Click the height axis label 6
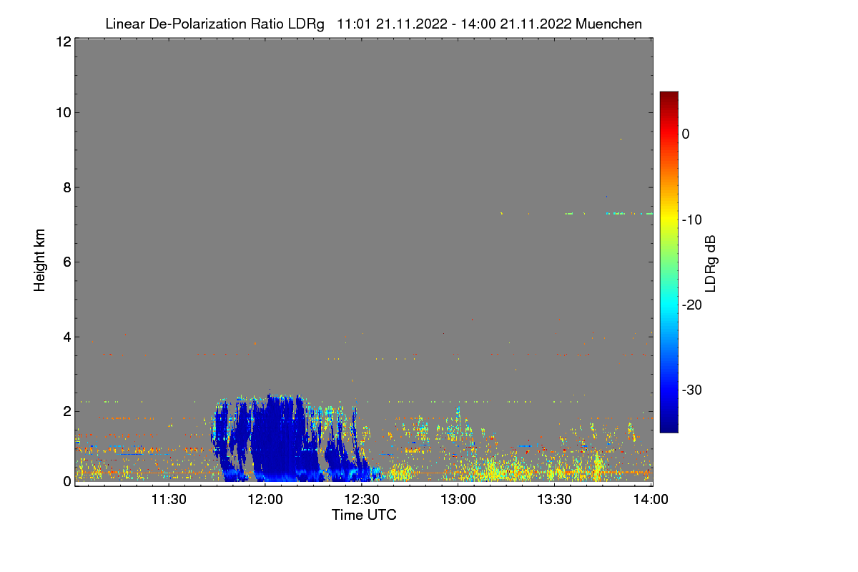This screenshot has width=858, height=572. point(66,262)
